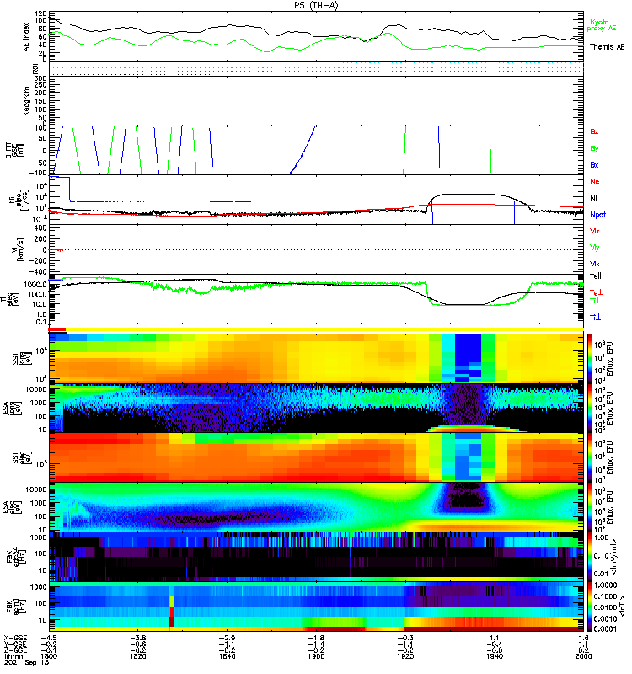Click the 1920 time tick label
The image size is (632, 674).
pos(405,656)
